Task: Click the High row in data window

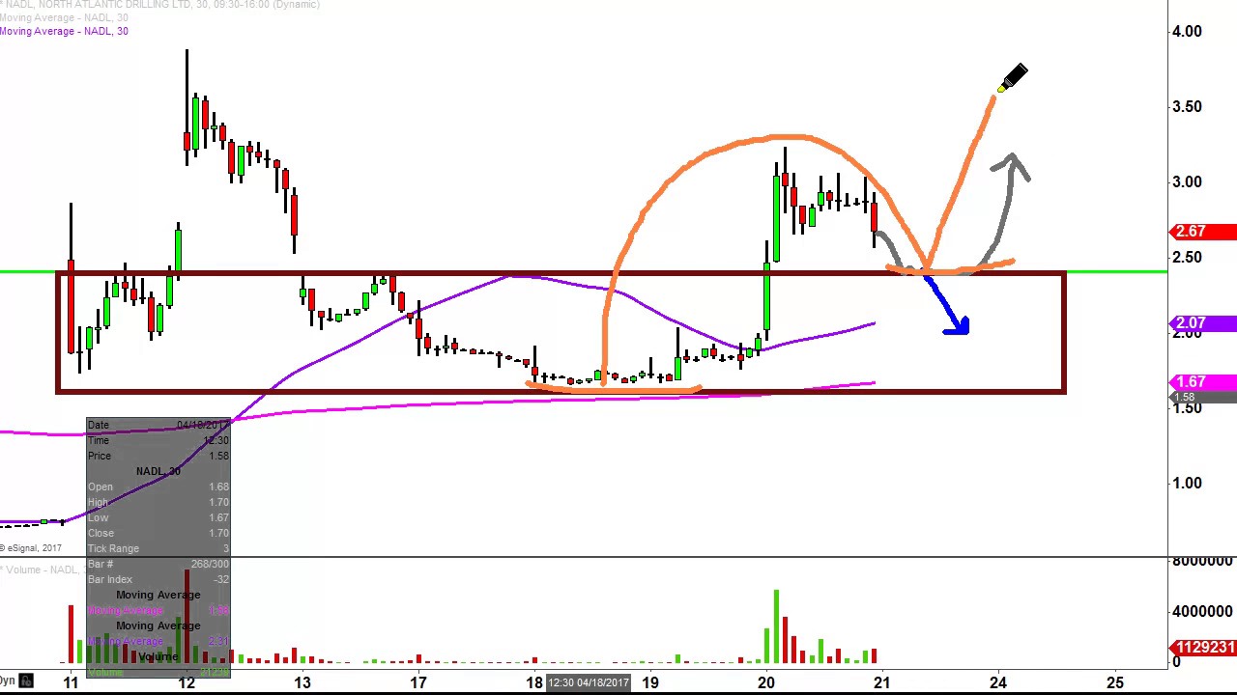Action: click(158, 502)
